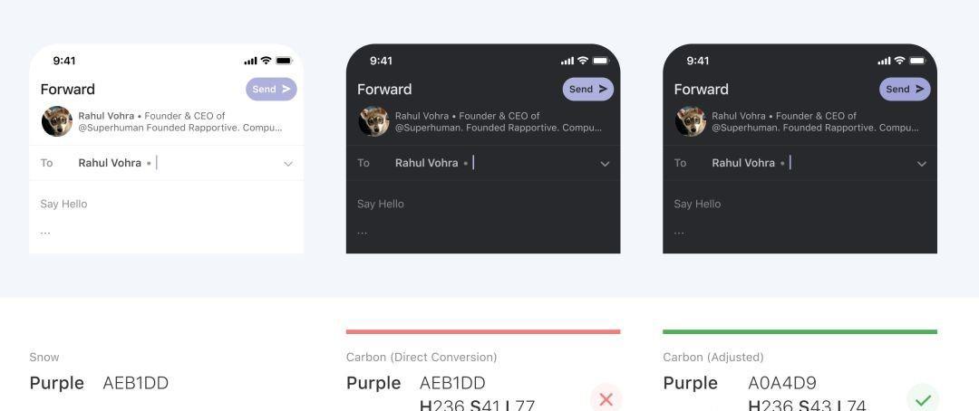Select the avatar photo in middle dark mockup

click(373, 121)
